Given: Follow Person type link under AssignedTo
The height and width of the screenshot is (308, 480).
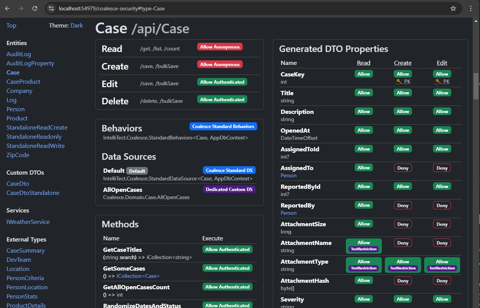Looking at the screenshot, I should (289, 175).
